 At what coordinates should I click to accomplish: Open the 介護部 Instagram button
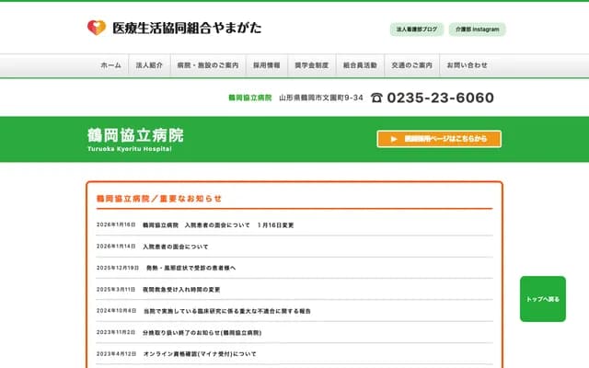(x=477, y=29)
